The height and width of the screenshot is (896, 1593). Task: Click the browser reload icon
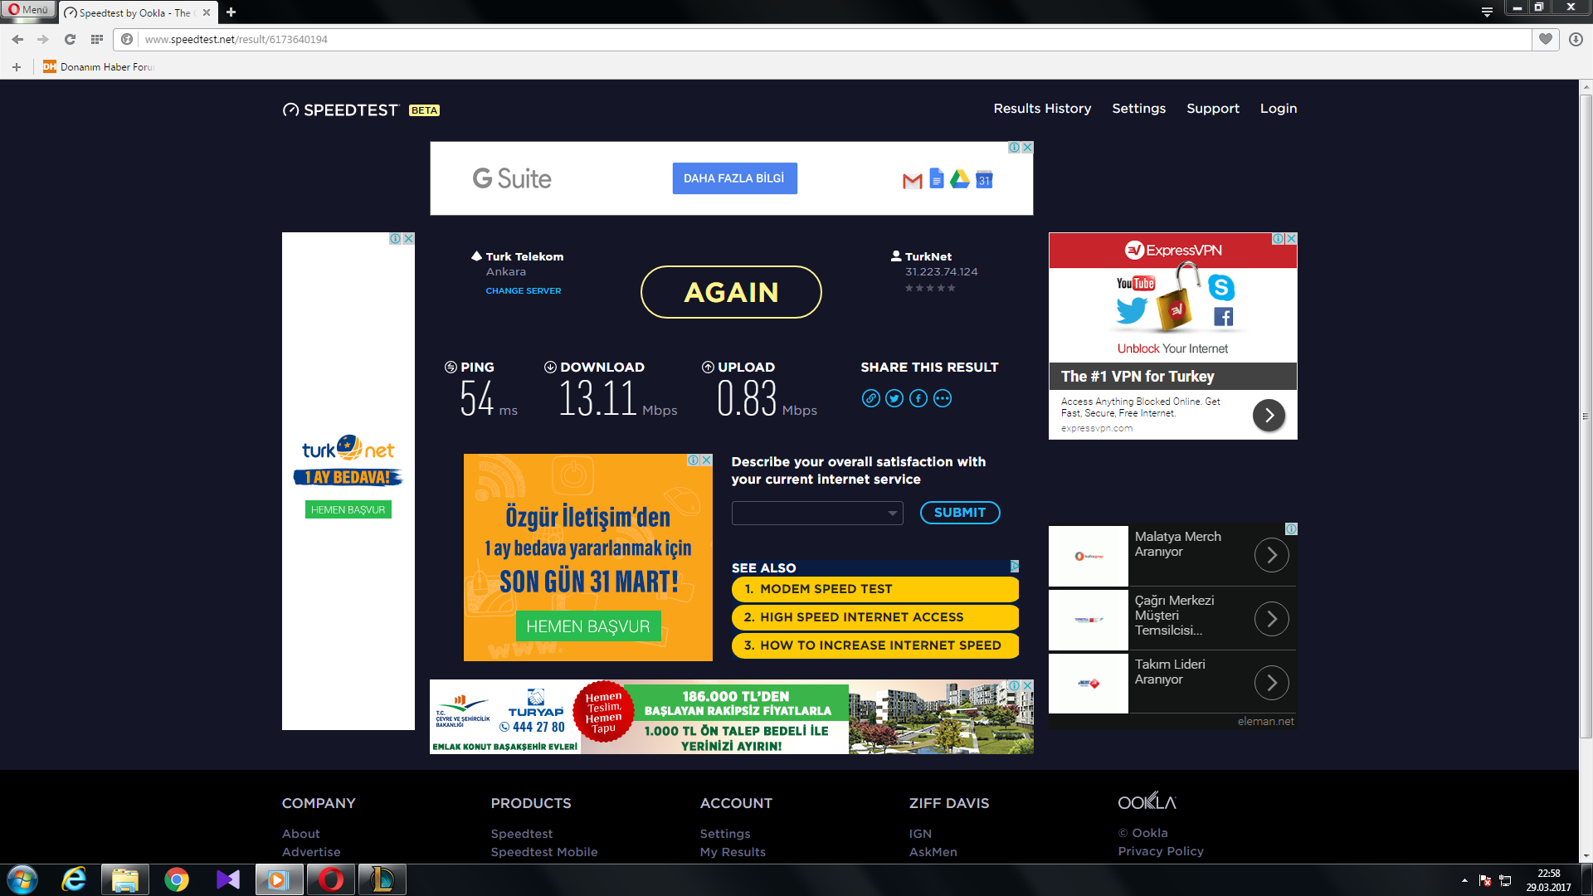pyautogui.click(x=70, y=39)
